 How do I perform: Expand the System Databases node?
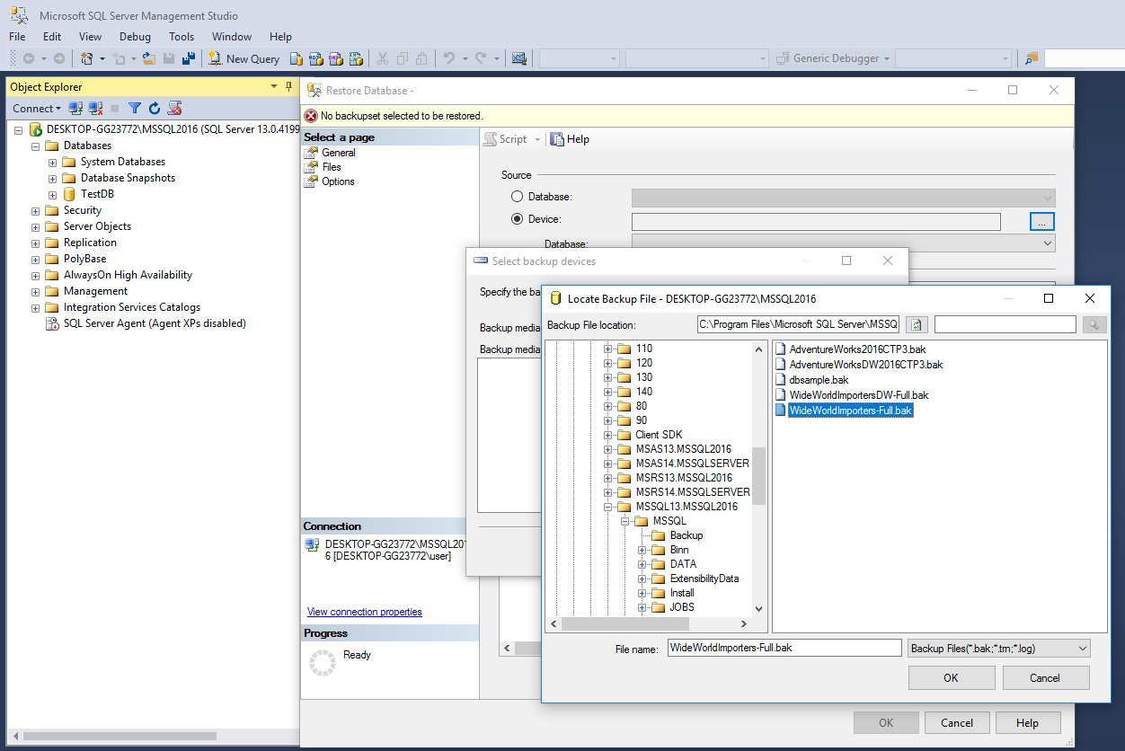point(52,163)
